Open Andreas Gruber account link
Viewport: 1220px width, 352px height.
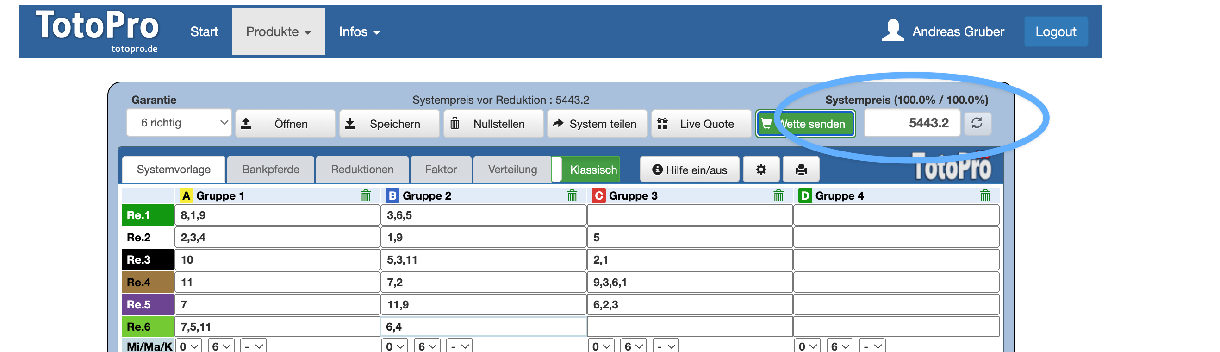pyautogui.click(x=958, y=32)
